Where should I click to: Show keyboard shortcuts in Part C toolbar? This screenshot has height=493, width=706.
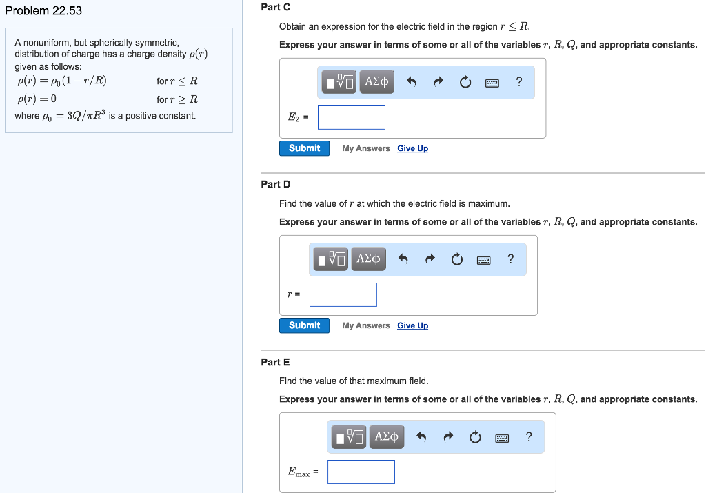tap(492, 83)
